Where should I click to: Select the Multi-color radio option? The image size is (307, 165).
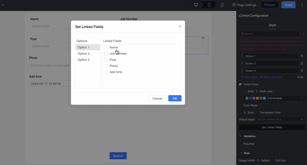coord(257,91)
